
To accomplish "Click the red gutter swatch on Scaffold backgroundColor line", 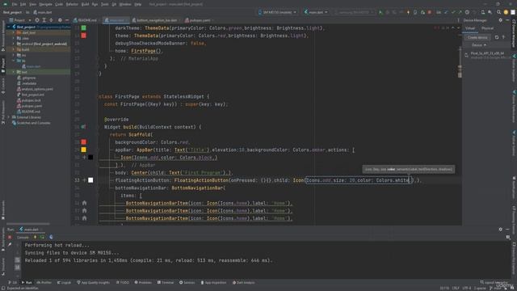I will coord(84,142).
